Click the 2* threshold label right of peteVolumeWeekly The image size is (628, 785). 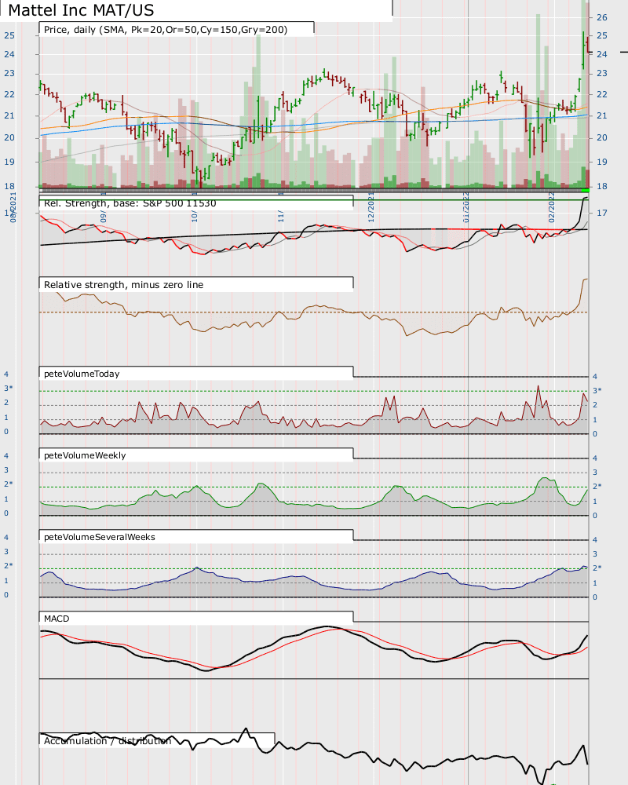click(597, 487)
